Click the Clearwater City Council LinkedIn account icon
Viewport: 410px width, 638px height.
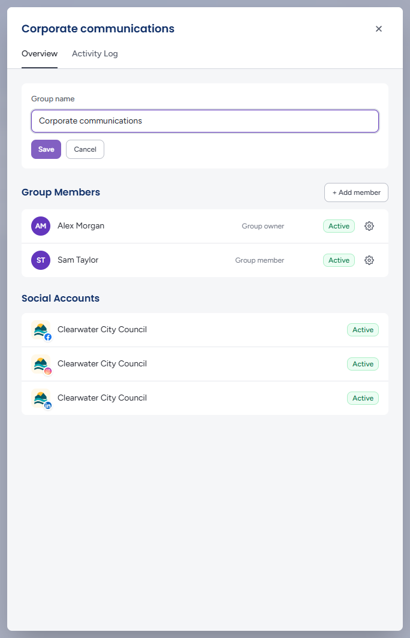tap(41, 398)
